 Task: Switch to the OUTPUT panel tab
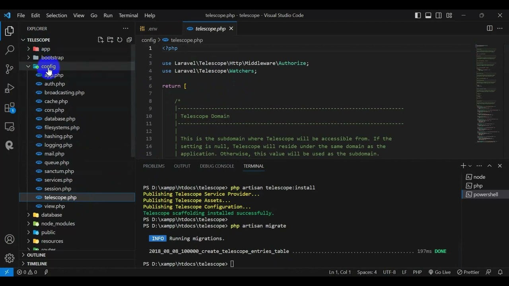click(182, 166)
